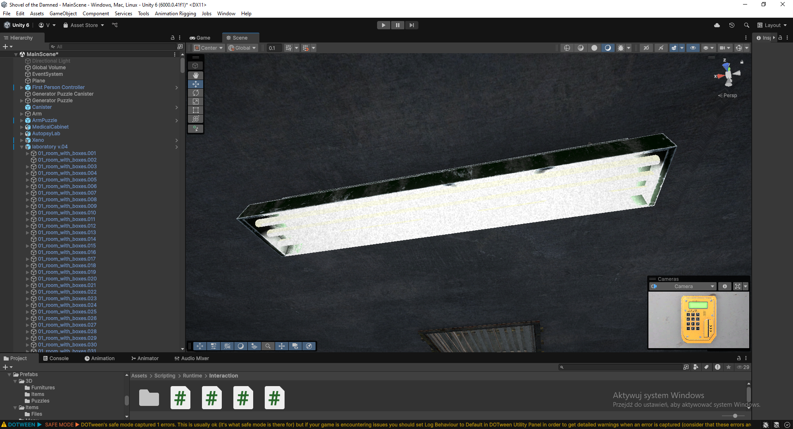Toggle Search overlay in bottom overlay bar
793x429 pixels.
point(268,346)
